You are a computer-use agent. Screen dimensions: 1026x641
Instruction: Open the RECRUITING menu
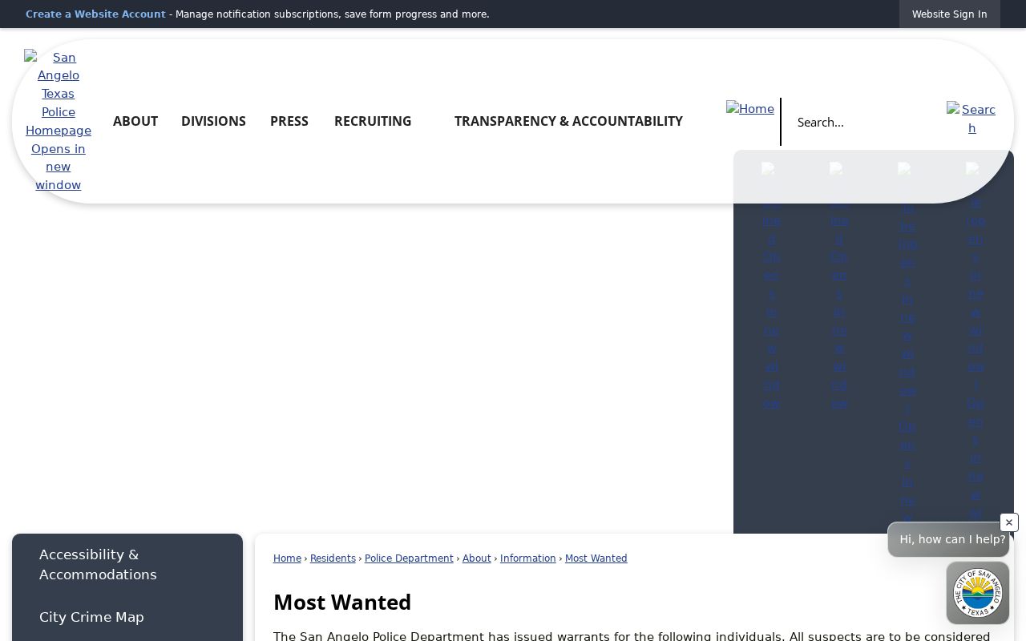coord(373,121)
